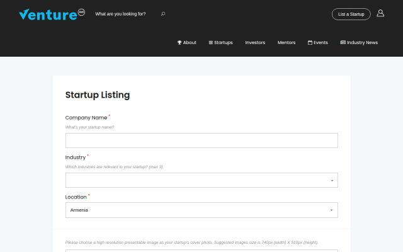
Task: Open the Industry multi-select dropdown
Action: tap(201, 180)
